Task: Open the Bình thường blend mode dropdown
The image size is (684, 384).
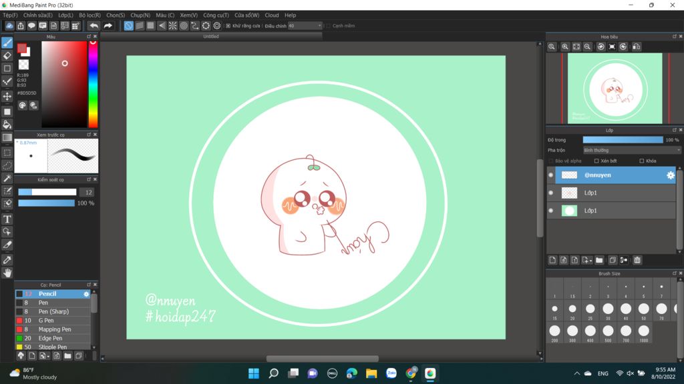Action: pyautogui.click(x=631, y=150)
